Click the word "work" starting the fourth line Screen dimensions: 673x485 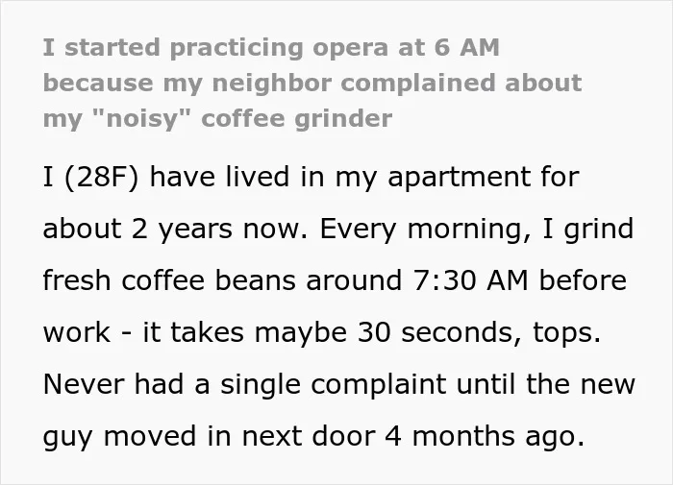[x=77, y=332]
